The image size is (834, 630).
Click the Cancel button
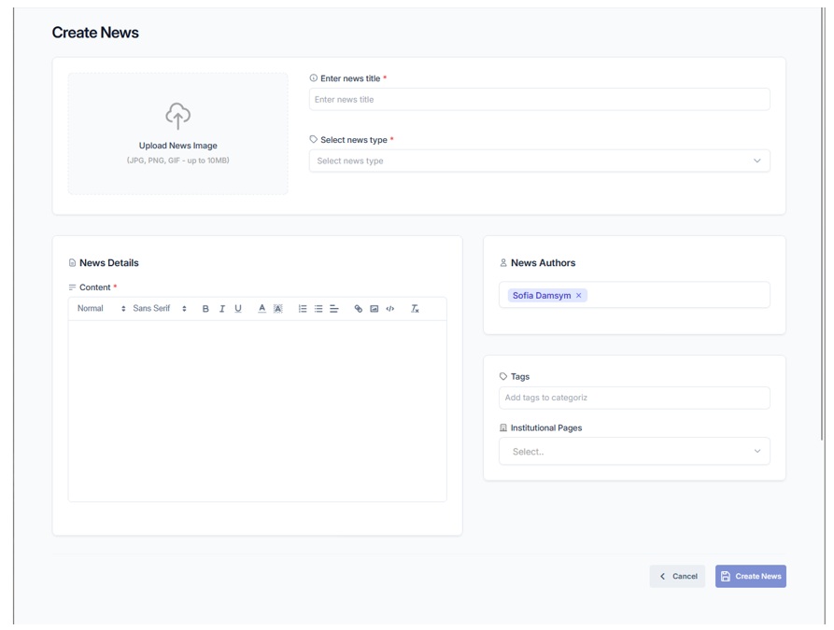(677, 576)
